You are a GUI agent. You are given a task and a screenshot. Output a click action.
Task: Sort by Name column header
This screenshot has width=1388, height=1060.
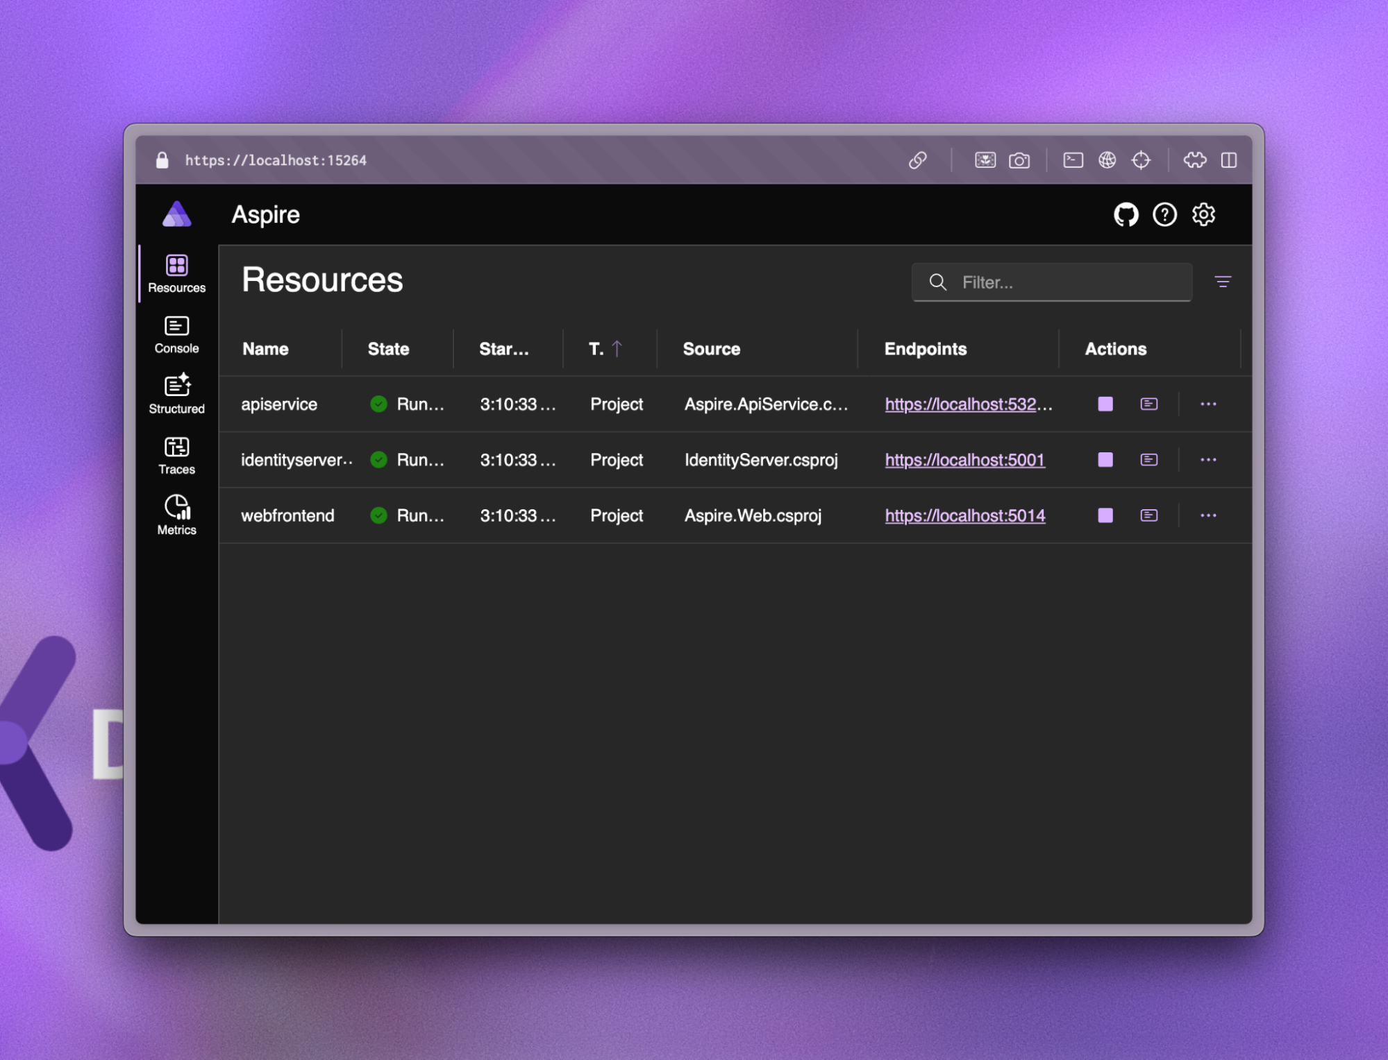265,349
